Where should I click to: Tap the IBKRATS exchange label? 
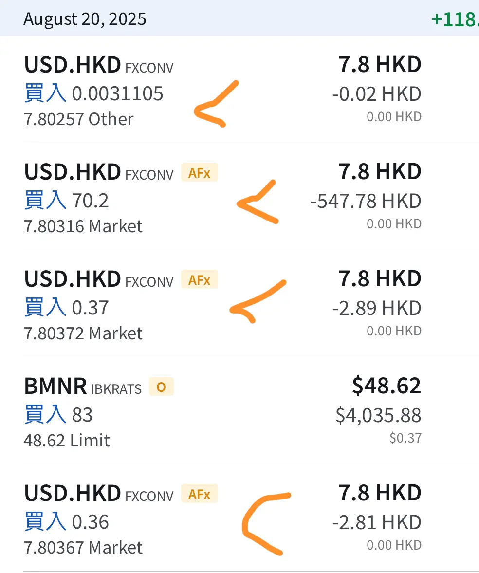[116, 389]
